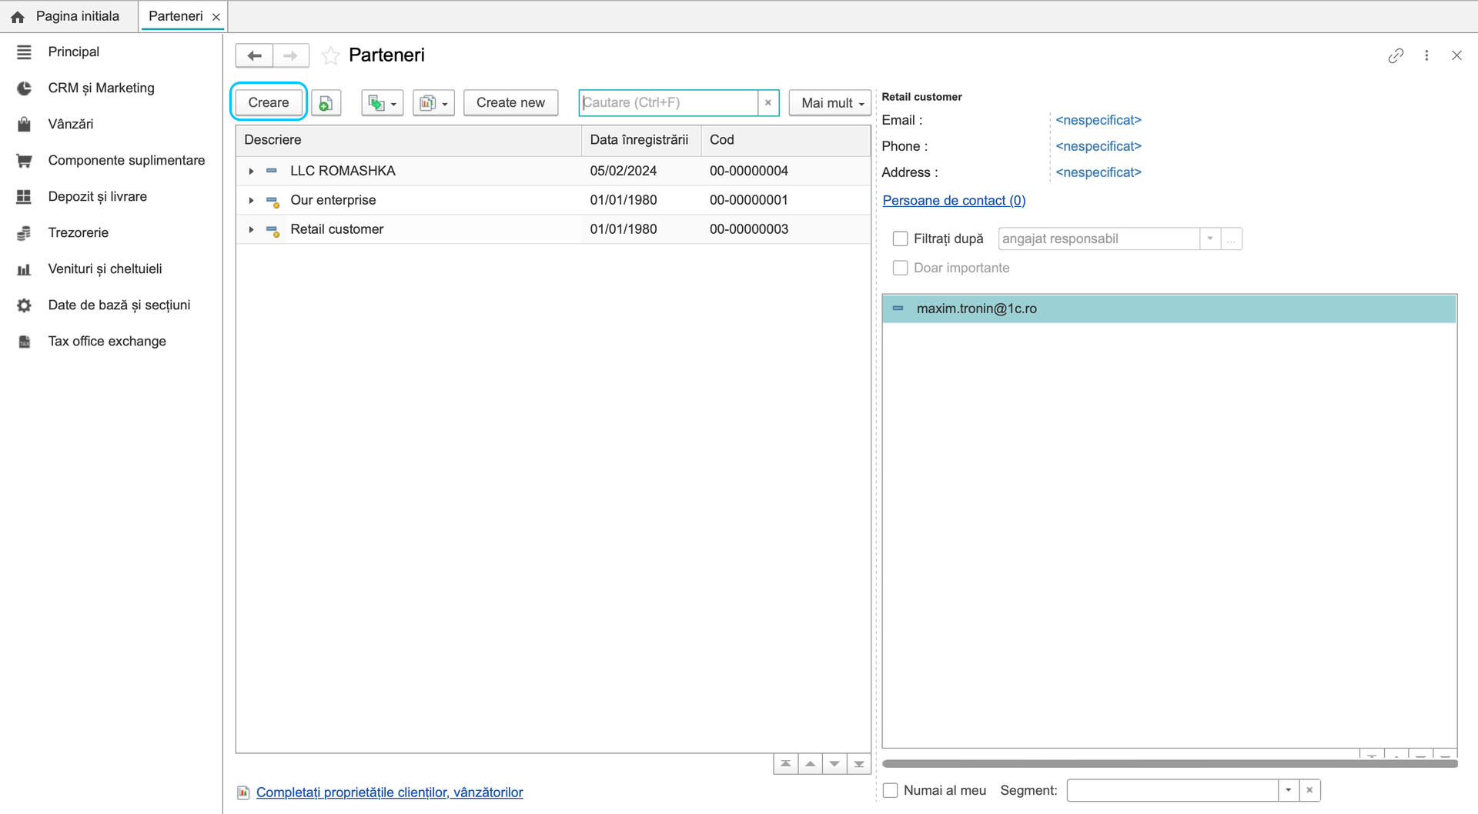Open the Mai mult dropdown
1478x814 pixels.
830,102
